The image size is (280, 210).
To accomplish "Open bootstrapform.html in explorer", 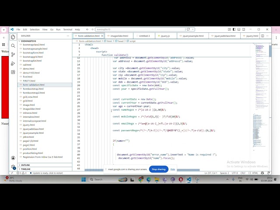I will pyautogui.click(x=33, y=52).
